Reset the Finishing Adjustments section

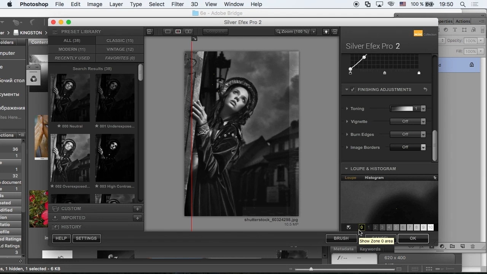pyautogui.click(x=425, y=89)
